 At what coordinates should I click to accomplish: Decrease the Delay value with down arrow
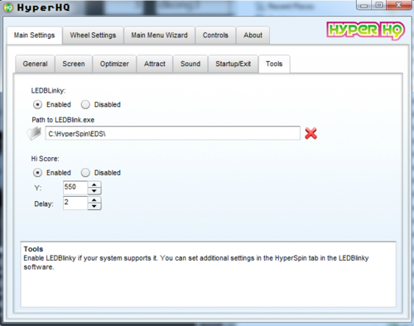tap(94, 206)
